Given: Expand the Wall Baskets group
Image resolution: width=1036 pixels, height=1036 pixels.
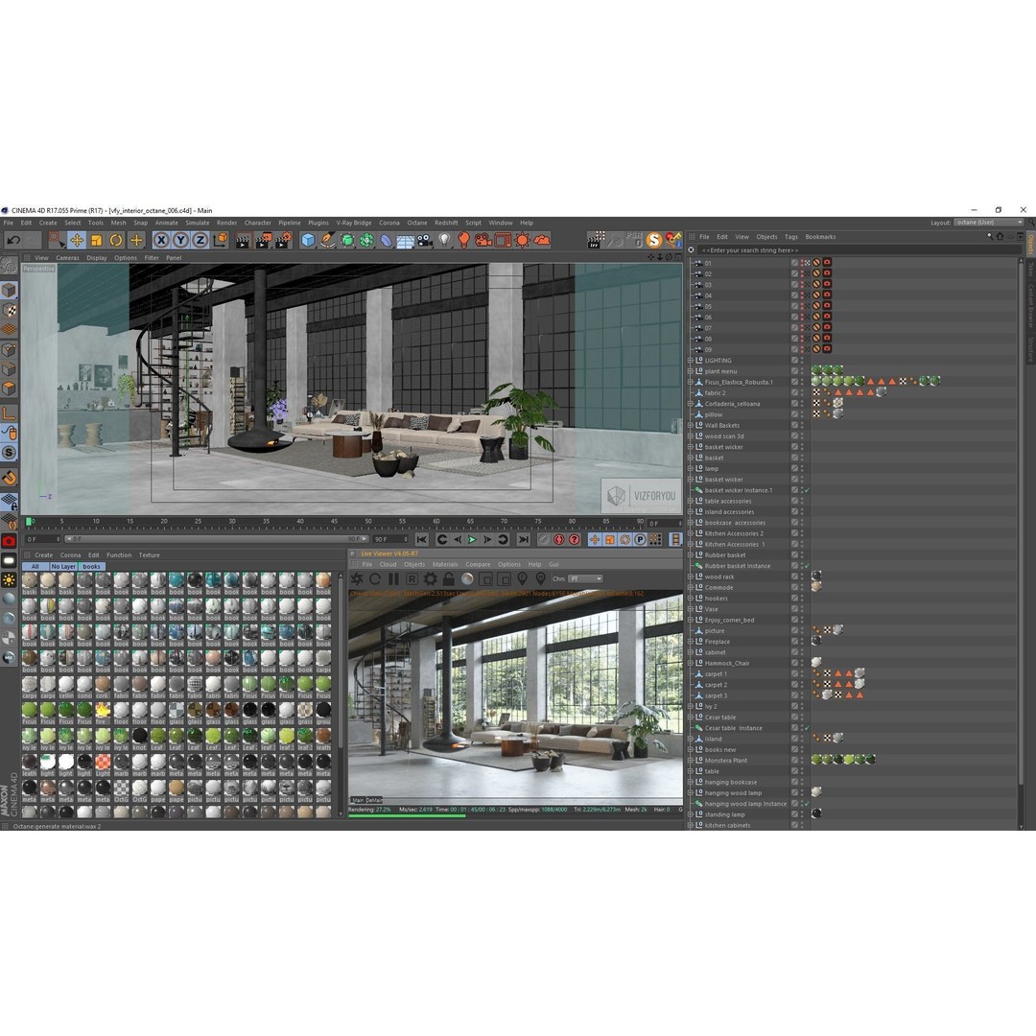Looking at the screenshot, I should pos(691,426).
